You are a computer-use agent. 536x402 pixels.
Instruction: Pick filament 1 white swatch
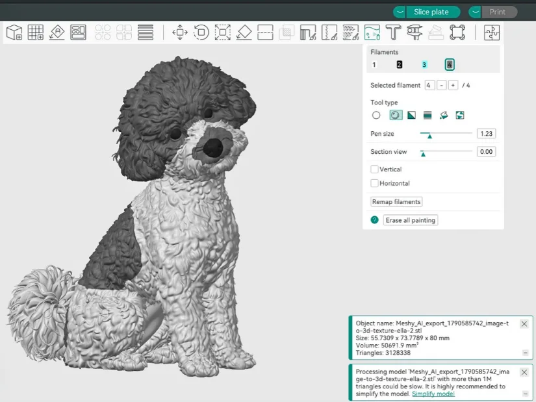[x=374, y=64]
